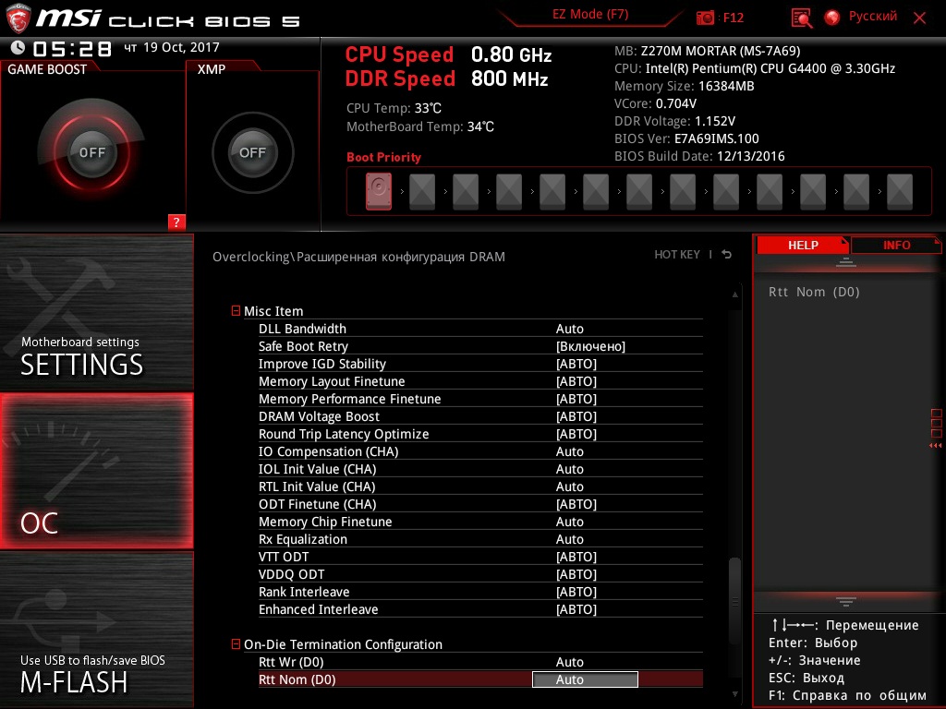Open the Memory Performance Finetune dropdown
Viewport: 946px width, 709px height.
pyautogui.click(x=576, y=399)
